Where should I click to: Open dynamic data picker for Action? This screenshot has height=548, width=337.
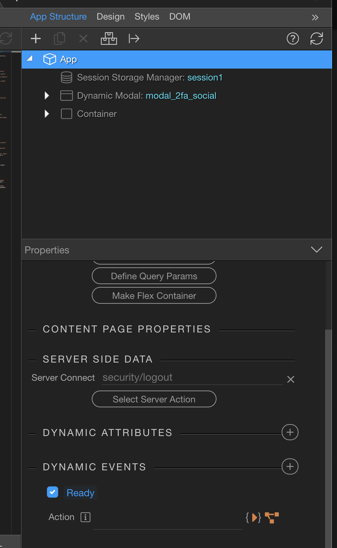tap(253, 517)
